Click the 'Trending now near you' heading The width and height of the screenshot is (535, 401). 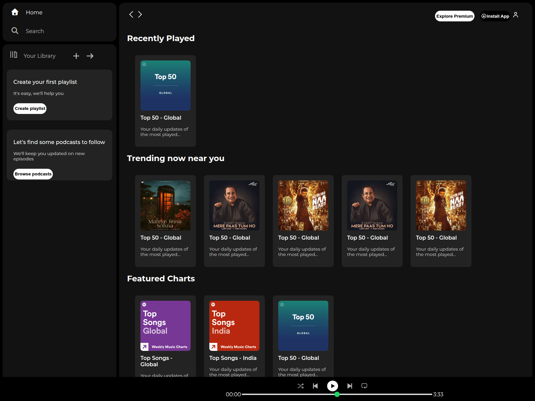[x=176, y=158]
